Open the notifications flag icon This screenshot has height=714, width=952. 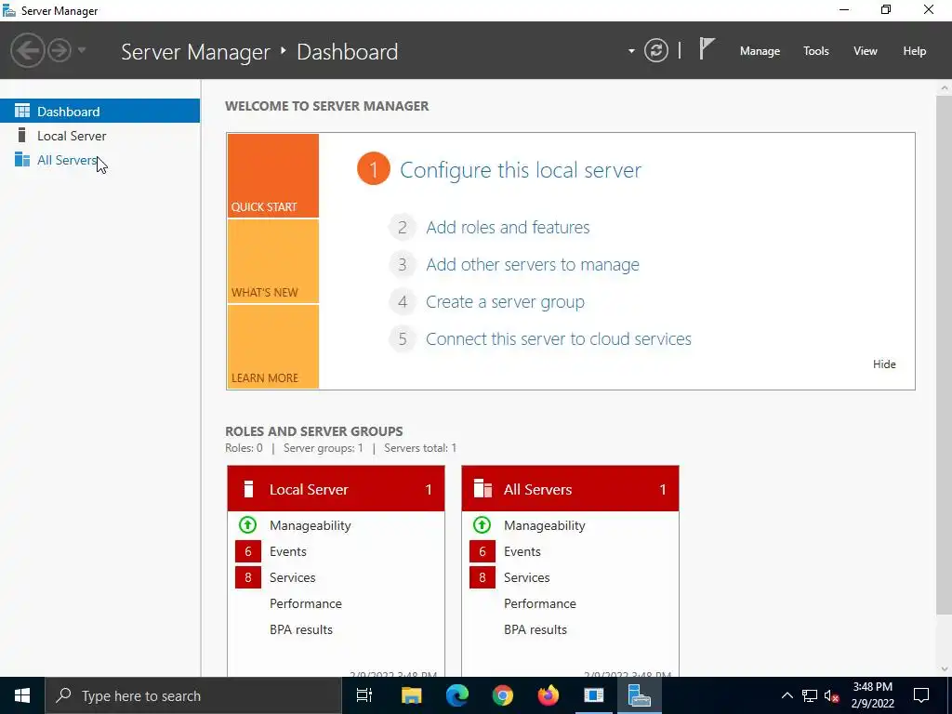click(707, 48)
